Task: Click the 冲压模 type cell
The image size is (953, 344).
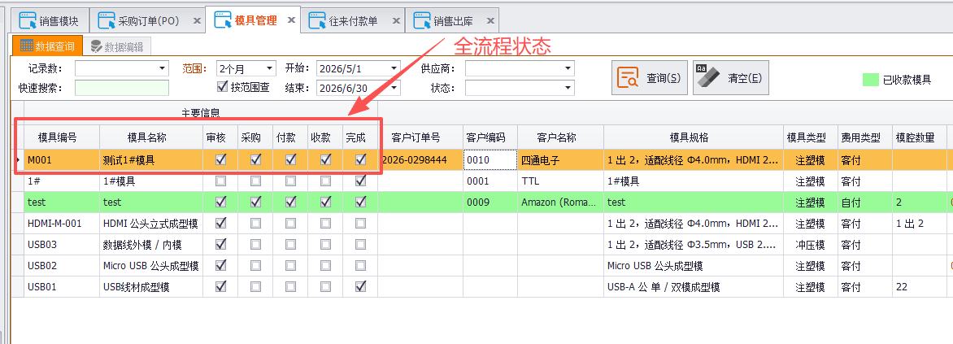Action: point(810,244)
